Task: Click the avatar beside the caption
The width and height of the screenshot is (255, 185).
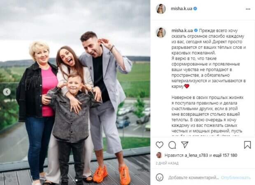Action: tap(161, 32)
